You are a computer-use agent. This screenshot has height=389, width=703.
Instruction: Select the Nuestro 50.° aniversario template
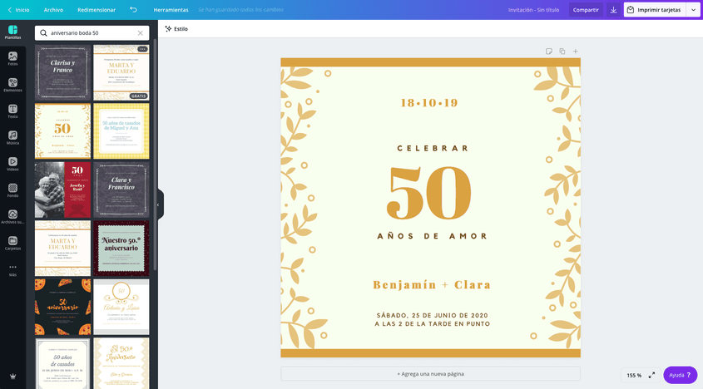click(121, 249)
